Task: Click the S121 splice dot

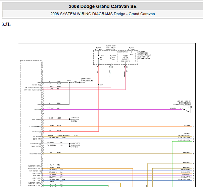Action: click(x=99, y=85)
